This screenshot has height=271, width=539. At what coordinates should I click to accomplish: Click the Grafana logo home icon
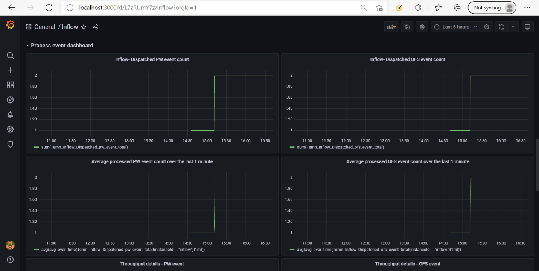click(x=10, y=25)
